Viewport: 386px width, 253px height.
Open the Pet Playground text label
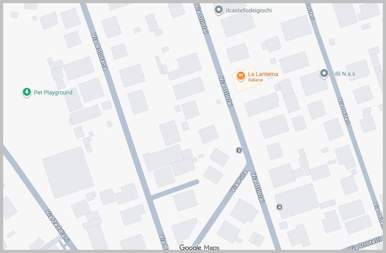(x=53, y=93)
